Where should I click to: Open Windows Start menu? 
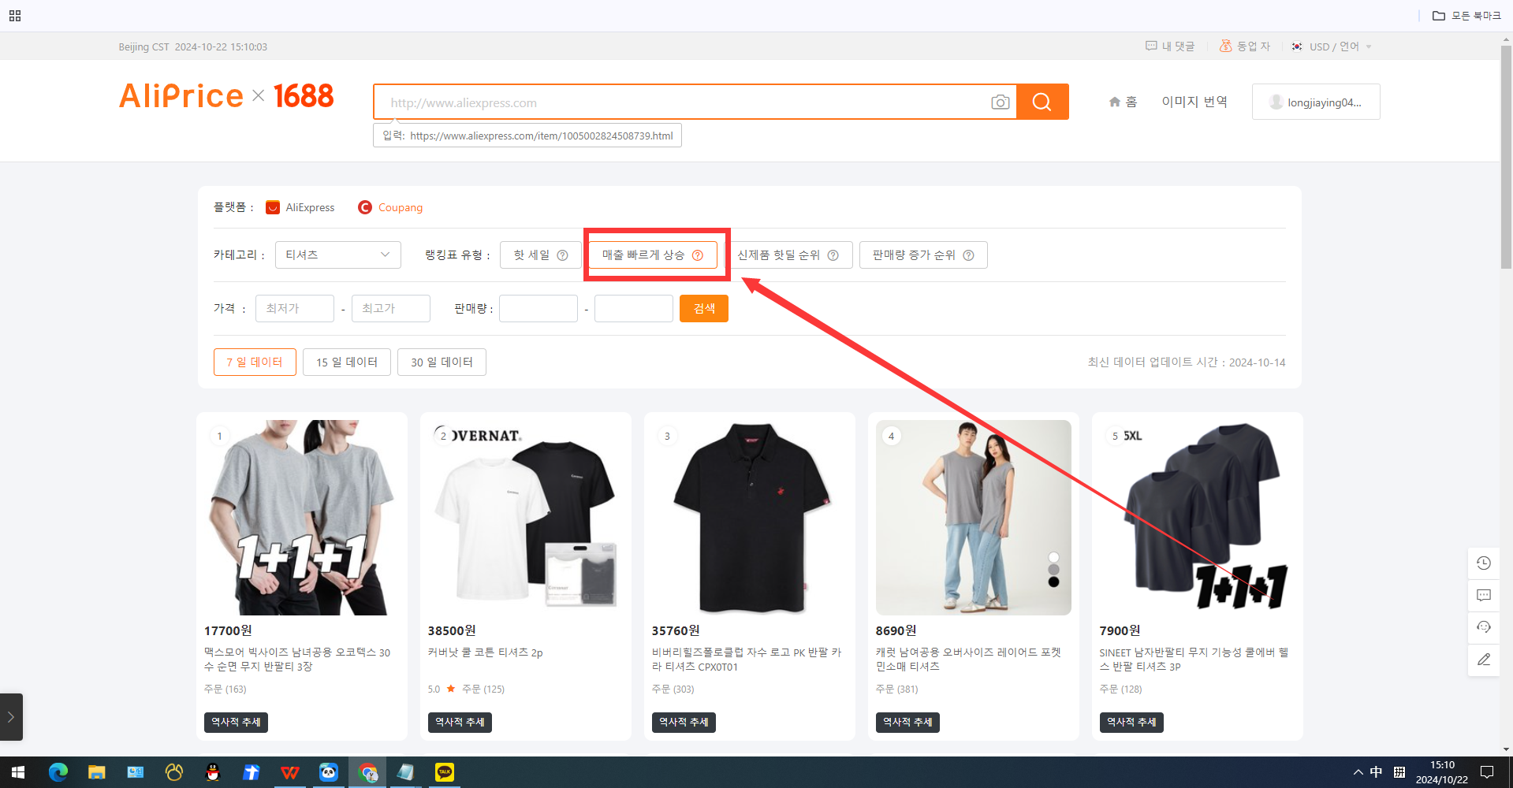[18, 772]
